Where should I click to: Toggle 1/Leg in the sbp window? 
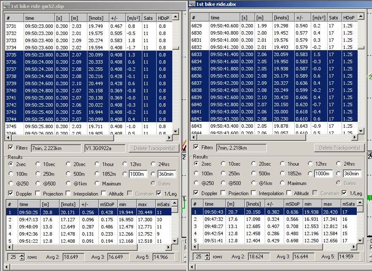pyautogui.click(x=160, y=193)
